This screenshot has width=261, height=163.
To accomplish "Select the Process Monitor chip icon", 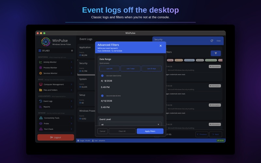I will 40,68.
